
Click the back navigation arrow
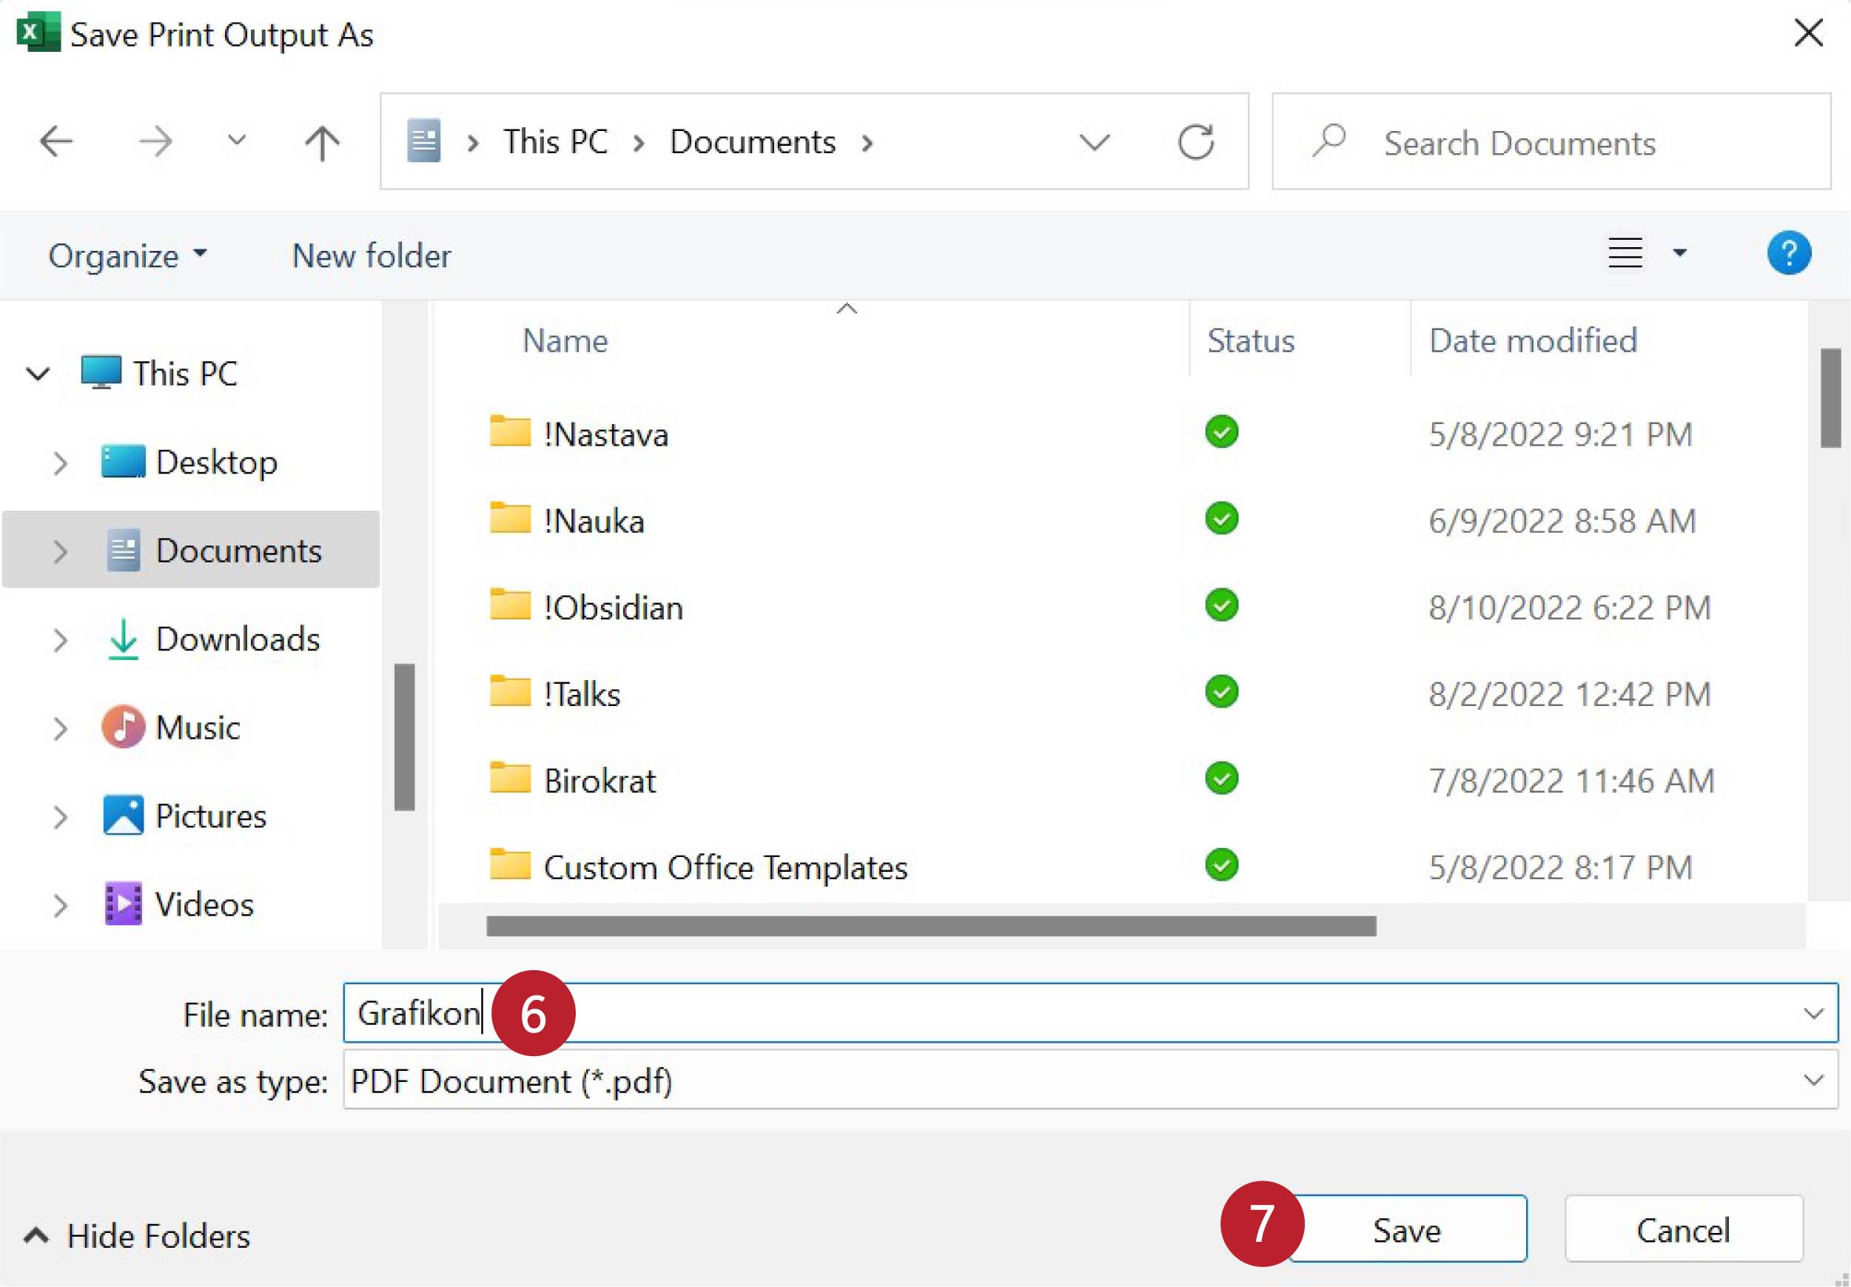(56, 142)
